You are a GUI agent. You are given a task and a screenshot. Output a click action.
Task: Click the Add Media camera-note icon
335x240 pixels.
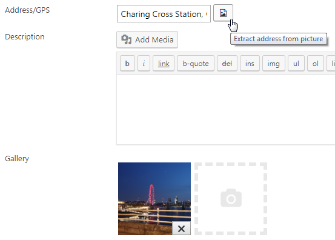(126, 39)
